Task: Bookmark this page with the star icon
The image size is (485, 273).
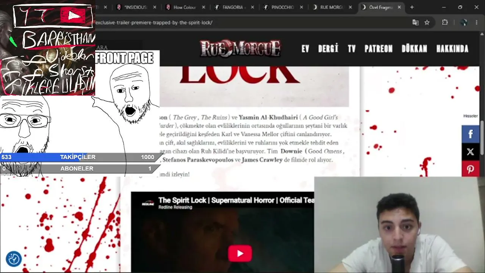Action: pyautogui.click(x=427, y=22)
